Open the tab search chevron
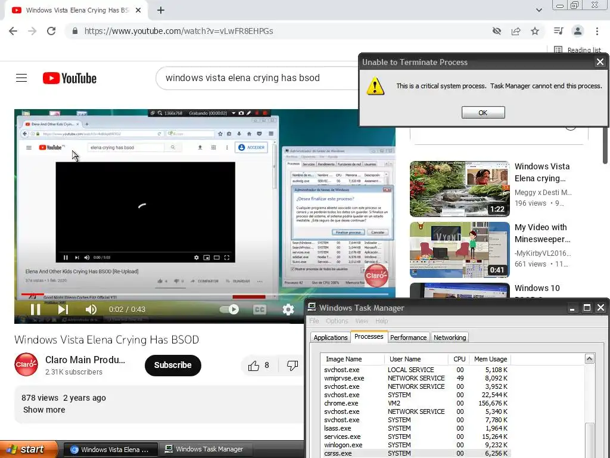 click(539, 10)
